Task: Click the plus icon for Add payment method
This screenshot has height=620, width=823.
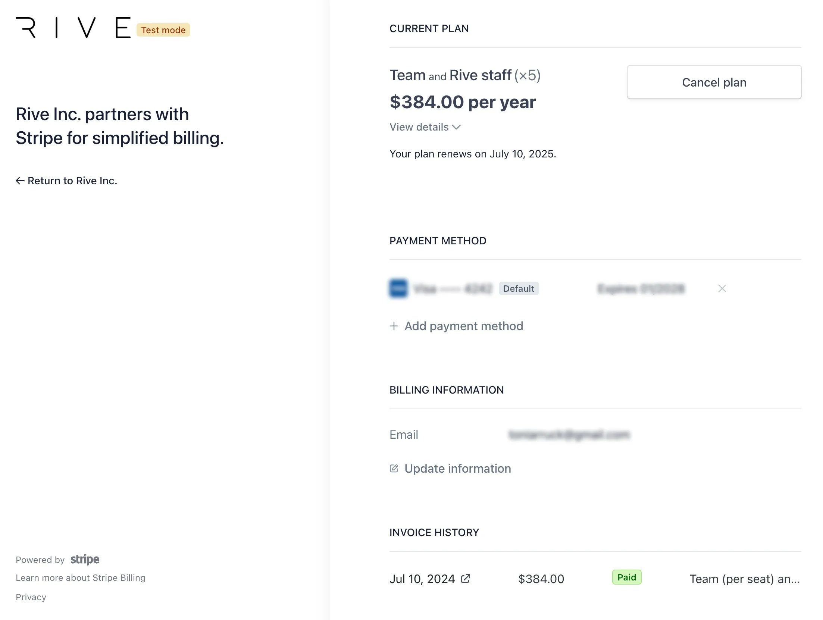Action: click(x=394, y=326)
